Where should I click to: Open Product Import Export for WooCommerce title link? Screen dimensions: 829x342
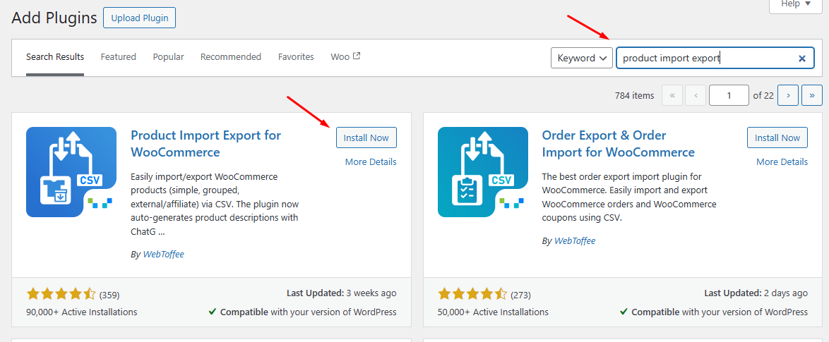tap(205, 144)
